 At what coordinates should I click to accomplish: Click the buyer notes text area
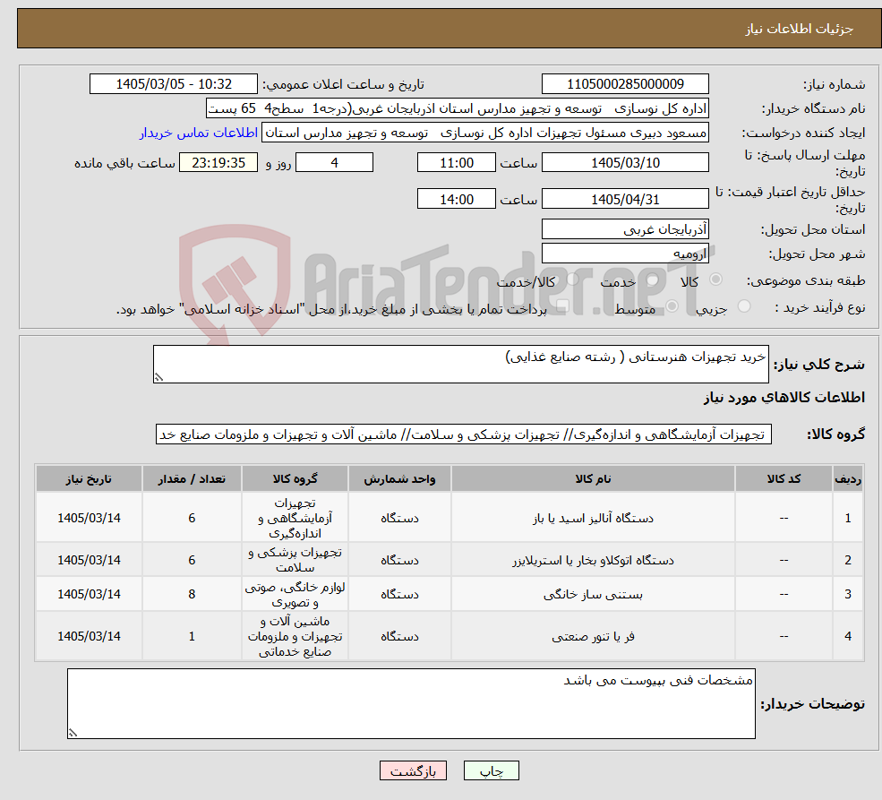pos(411,703)
